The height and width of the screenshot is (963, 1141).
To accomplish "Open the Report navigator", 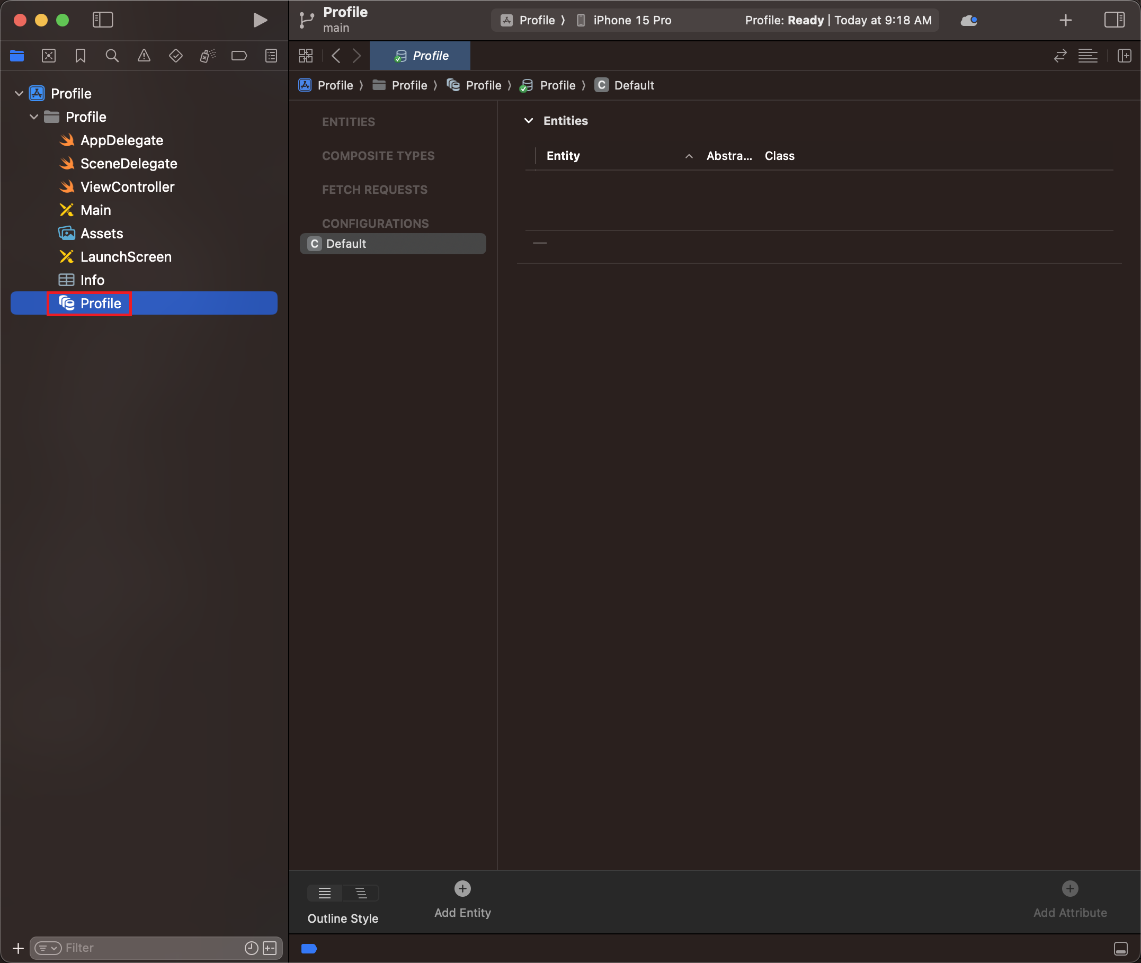I will click(271, 56).
